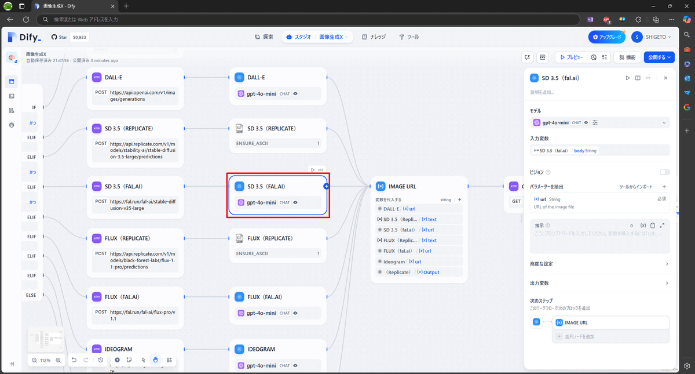The height and width of the screenshot is (374, 695).
Task: Open the logs icon in left sidebar
Action: point(12,110)
